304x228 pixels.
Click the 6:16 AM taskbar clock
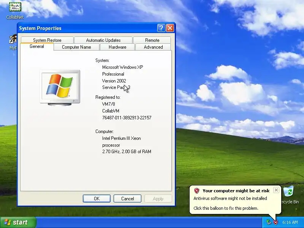tap(290, 222)
